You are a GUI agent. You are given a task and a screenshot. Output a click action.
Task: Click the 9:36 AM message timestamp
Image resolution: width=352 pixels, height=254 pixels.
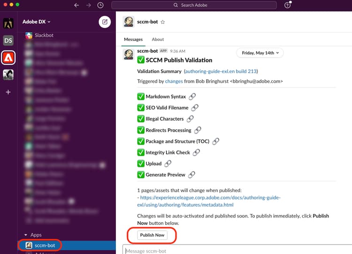tap(177, 51)
